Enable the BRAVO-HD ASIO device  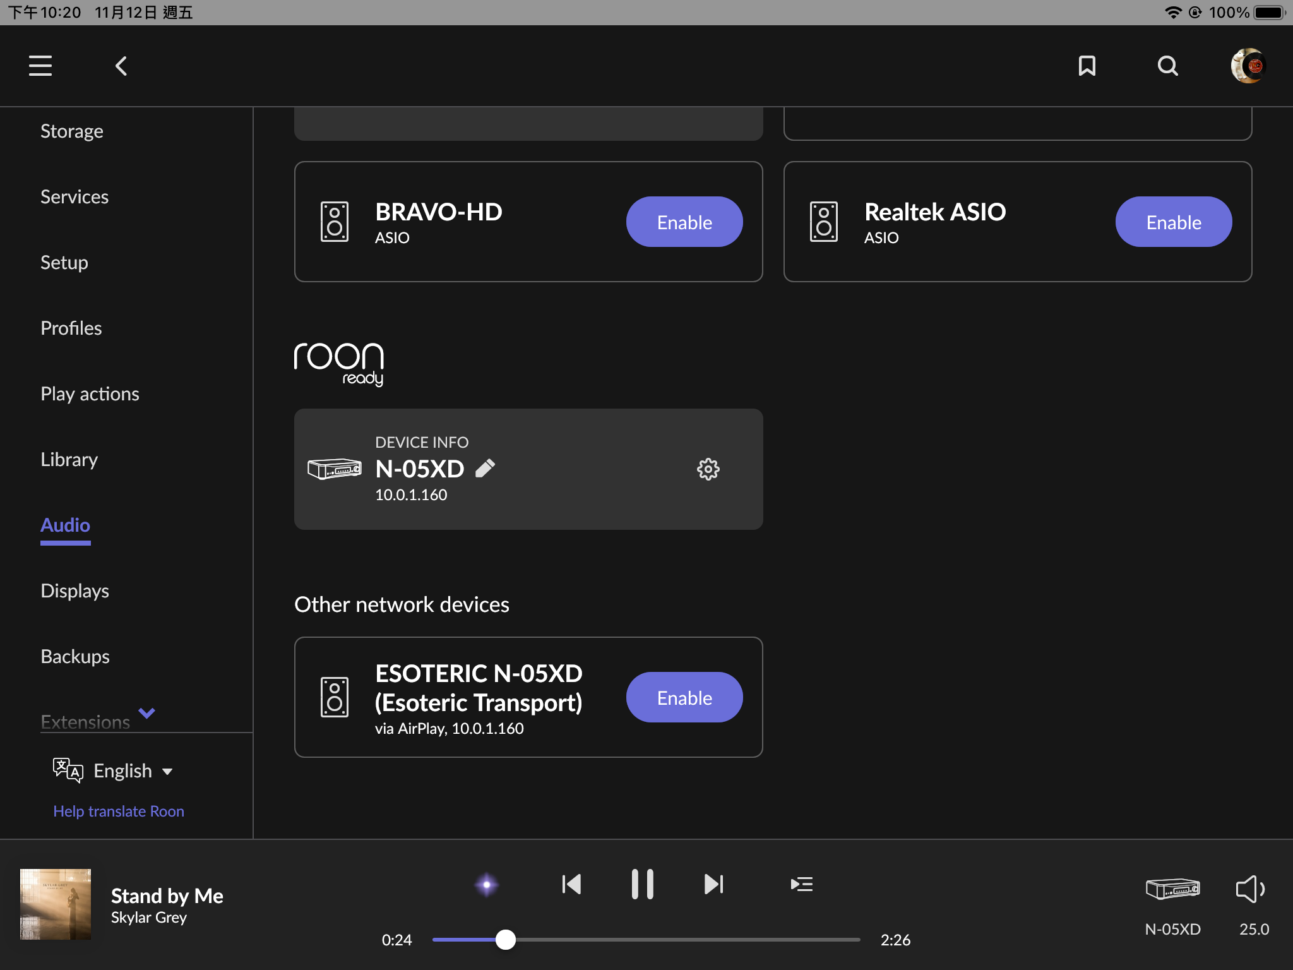(684, 222)
